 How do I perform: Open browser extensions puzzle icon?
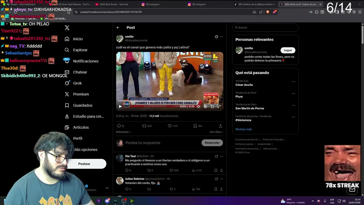[317, 12]
